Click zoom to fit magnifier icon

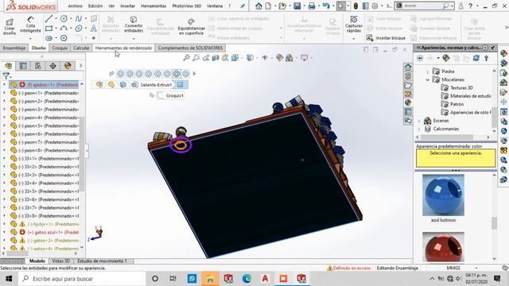pos(186,58)
